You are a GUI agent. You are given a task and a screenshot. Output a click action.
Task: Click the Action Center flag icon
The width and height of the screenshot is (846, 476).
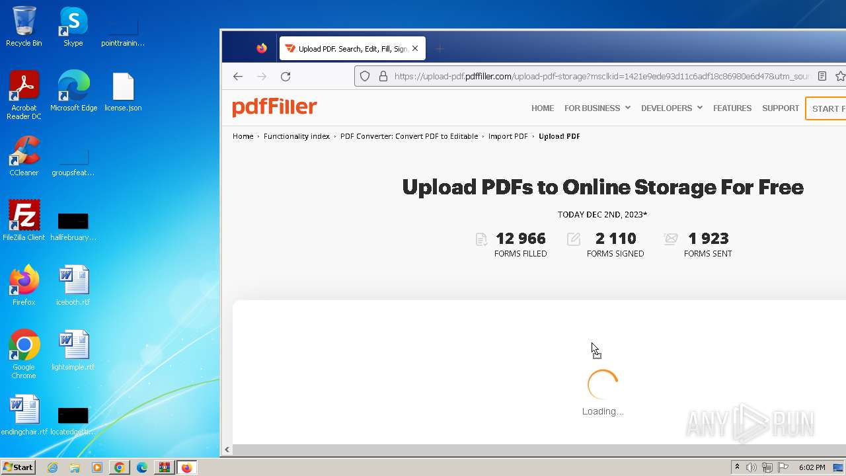783,467
